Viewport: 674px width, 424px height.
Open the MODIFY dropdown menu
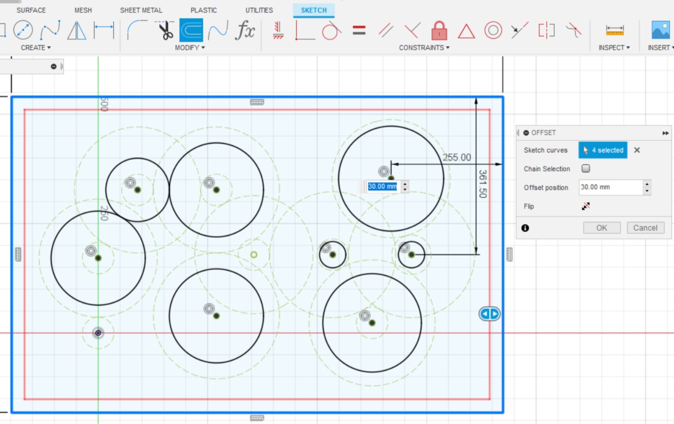tap(190, 47)
